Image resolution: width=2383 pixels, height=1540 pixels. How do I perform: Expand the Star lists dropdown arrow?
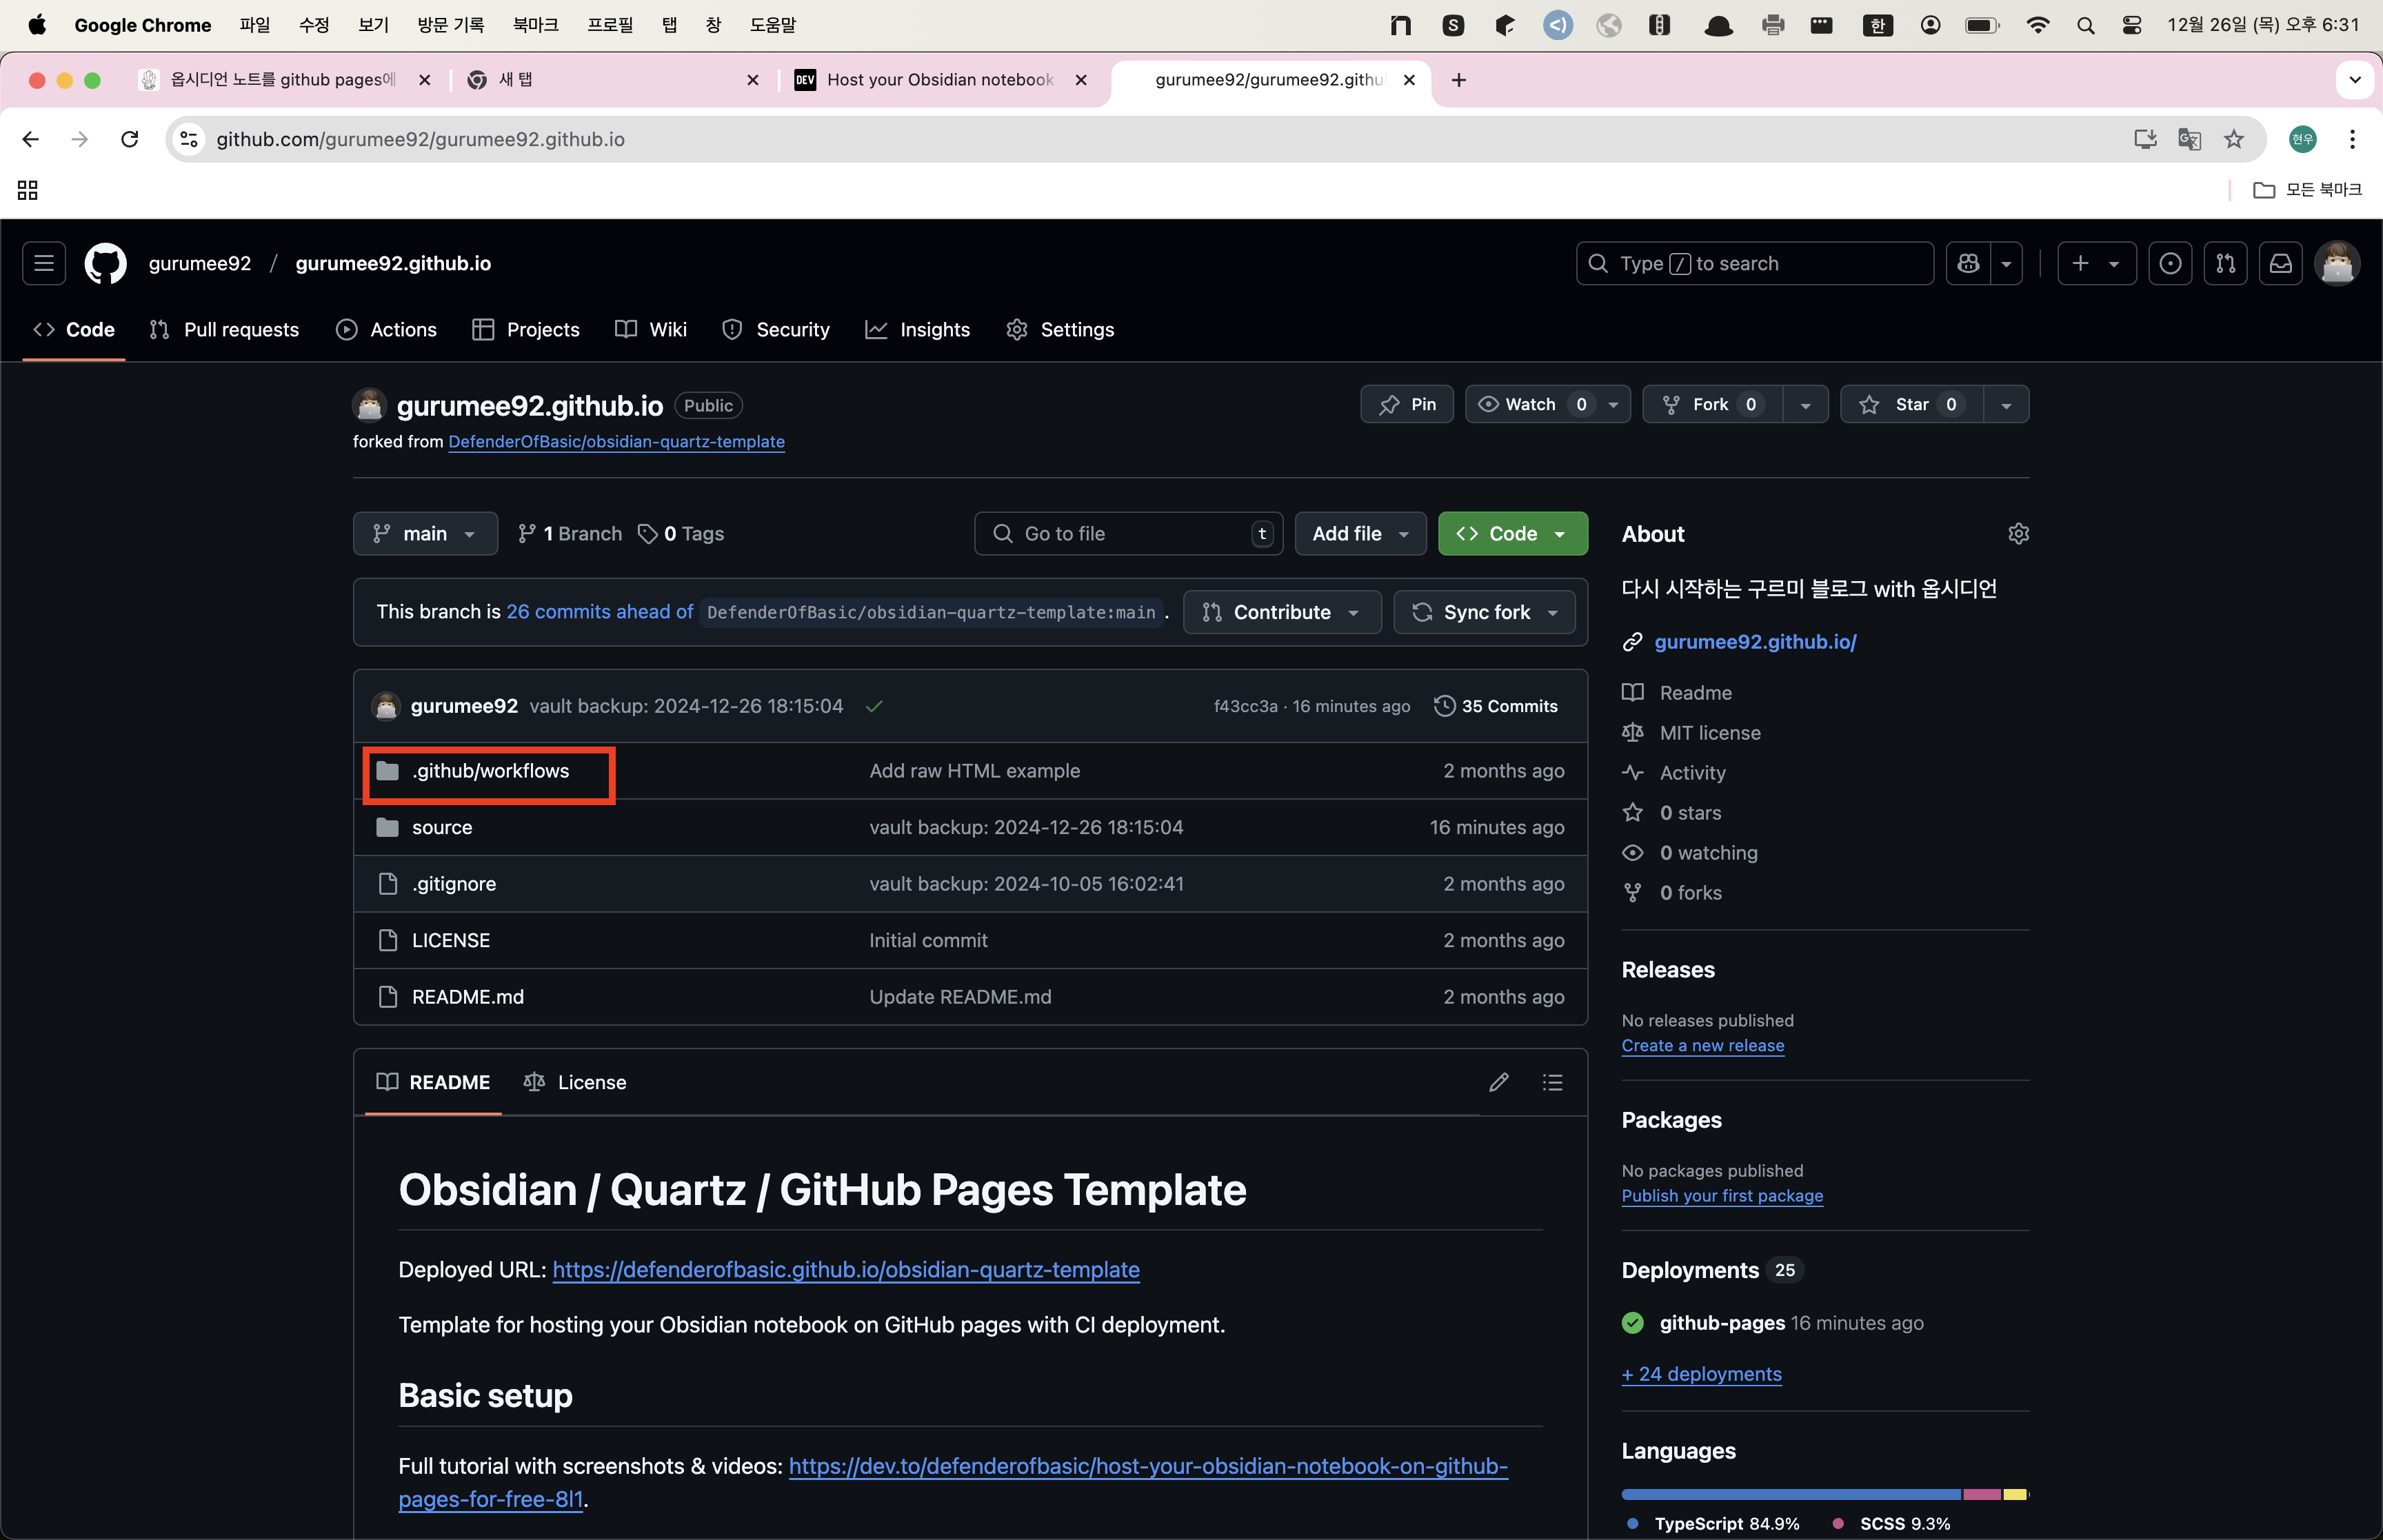click(2006, 404)
